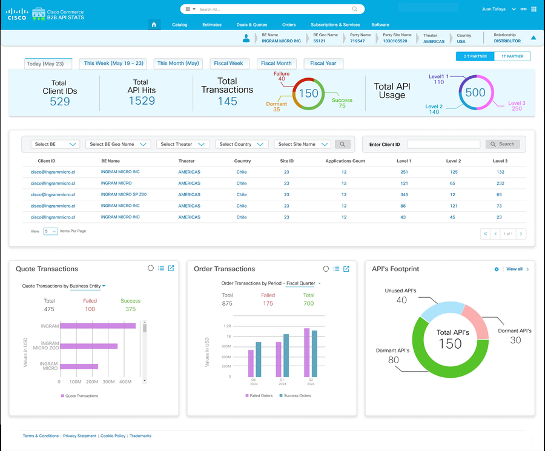Viewport: 545px width, 451px height.
Task: Go to the Home icon tab
Action: (154, 25)
